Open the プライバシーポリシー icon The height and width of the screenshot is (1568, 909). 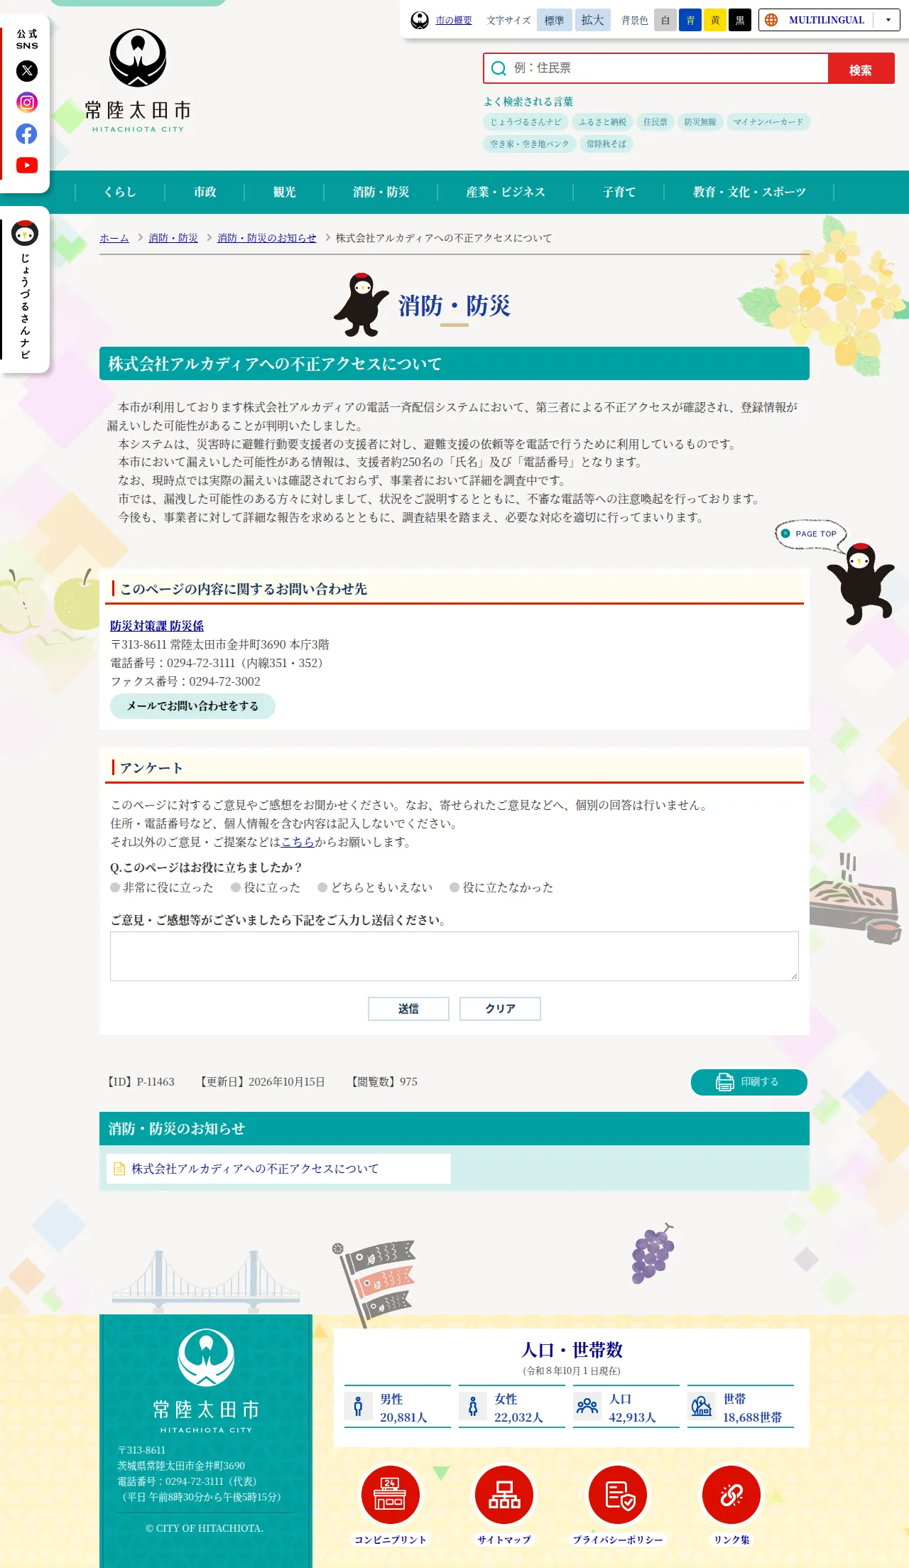pyautogui.click(x=618, y=1495)
